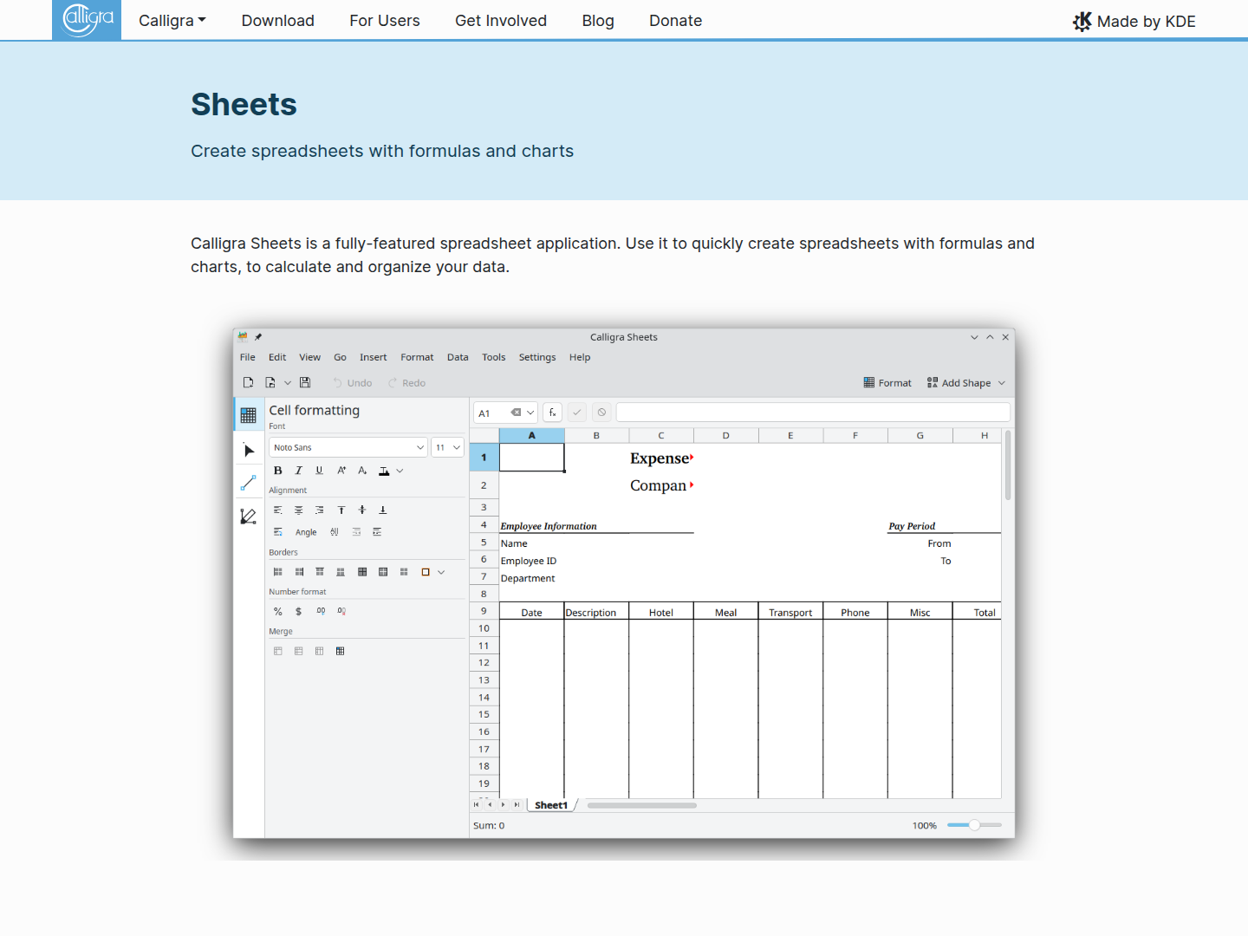Click the increase decimal places icon
The height and width of the screenshot is (936, 1248).
tap(321, 612)
